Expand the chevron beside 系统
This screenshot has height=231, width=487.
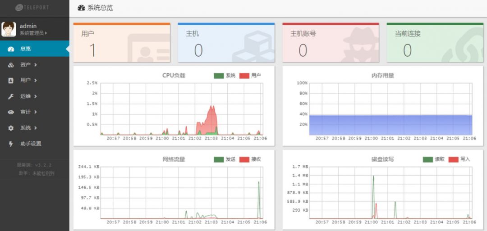pyautogui.click(x=36, y=128)
